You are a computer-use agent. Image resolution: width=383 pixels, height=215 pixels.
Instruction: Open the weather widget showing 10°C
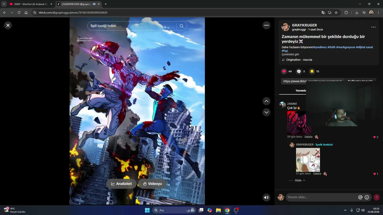pos(14,210)
